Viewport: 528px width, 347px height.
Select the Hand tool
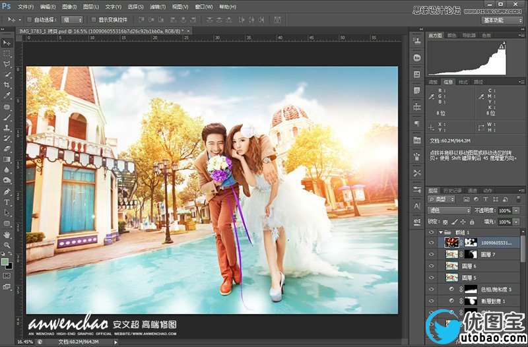tap(7, 235)
